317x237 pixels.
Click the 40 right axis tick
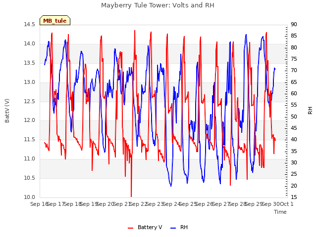click(x=294, y=139)
